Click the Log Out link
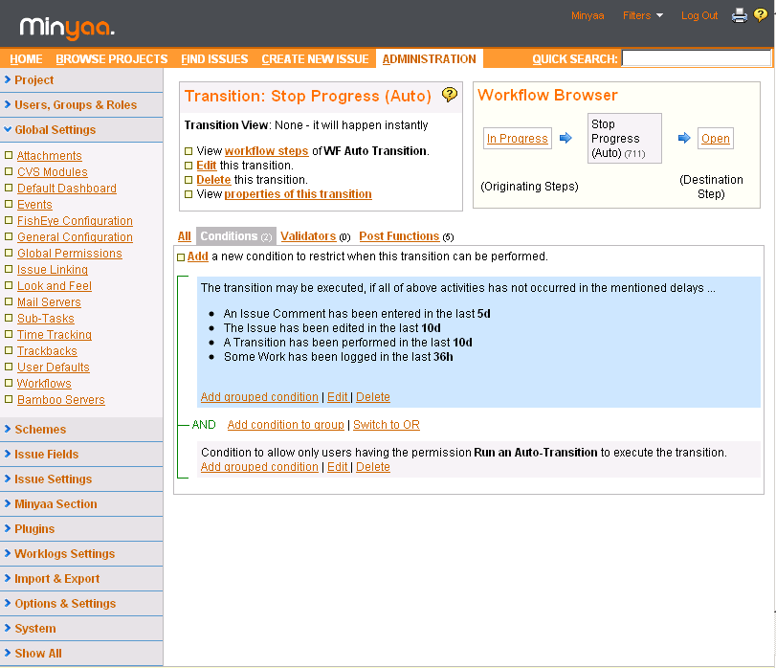The height and width of the screenshot is (668, 776). pos(699,15)
